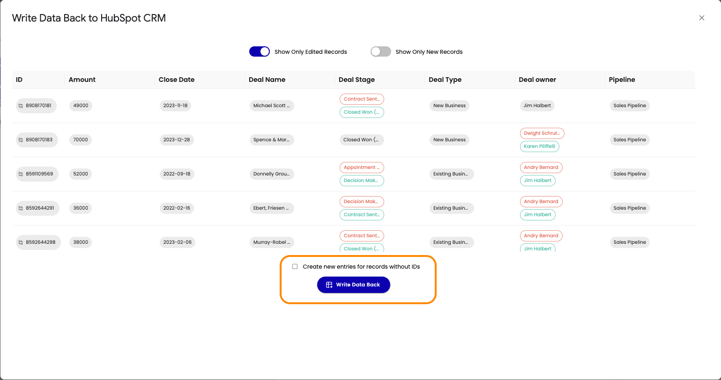Click the Spence & Mar... deal name
The image size is (721, 380).
click(272, 140)
